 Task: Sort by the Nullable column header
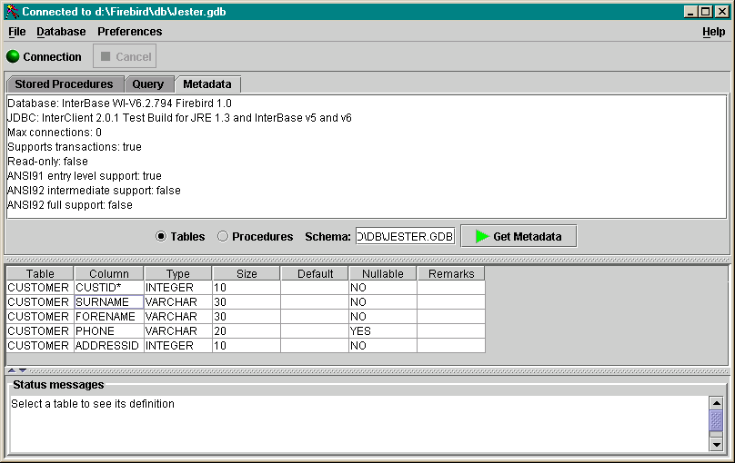(382, 273)
